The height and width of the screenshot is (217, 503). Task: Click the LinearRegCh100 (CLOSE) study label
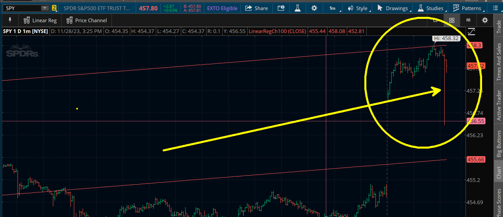(277, 31)
